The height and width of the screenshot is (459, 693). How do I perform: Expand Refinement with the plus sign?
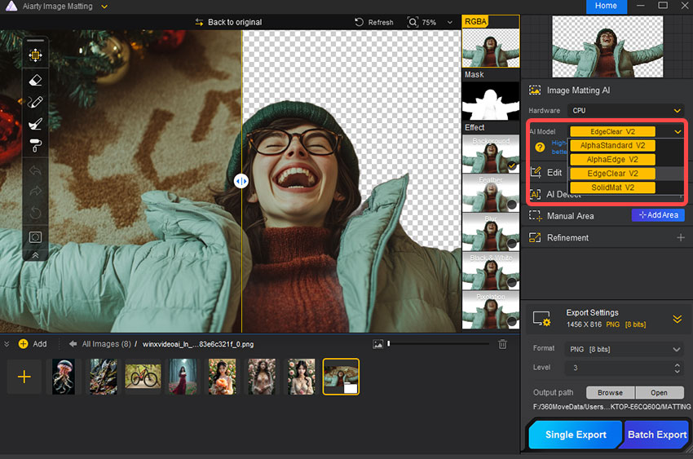coord(681,238)
